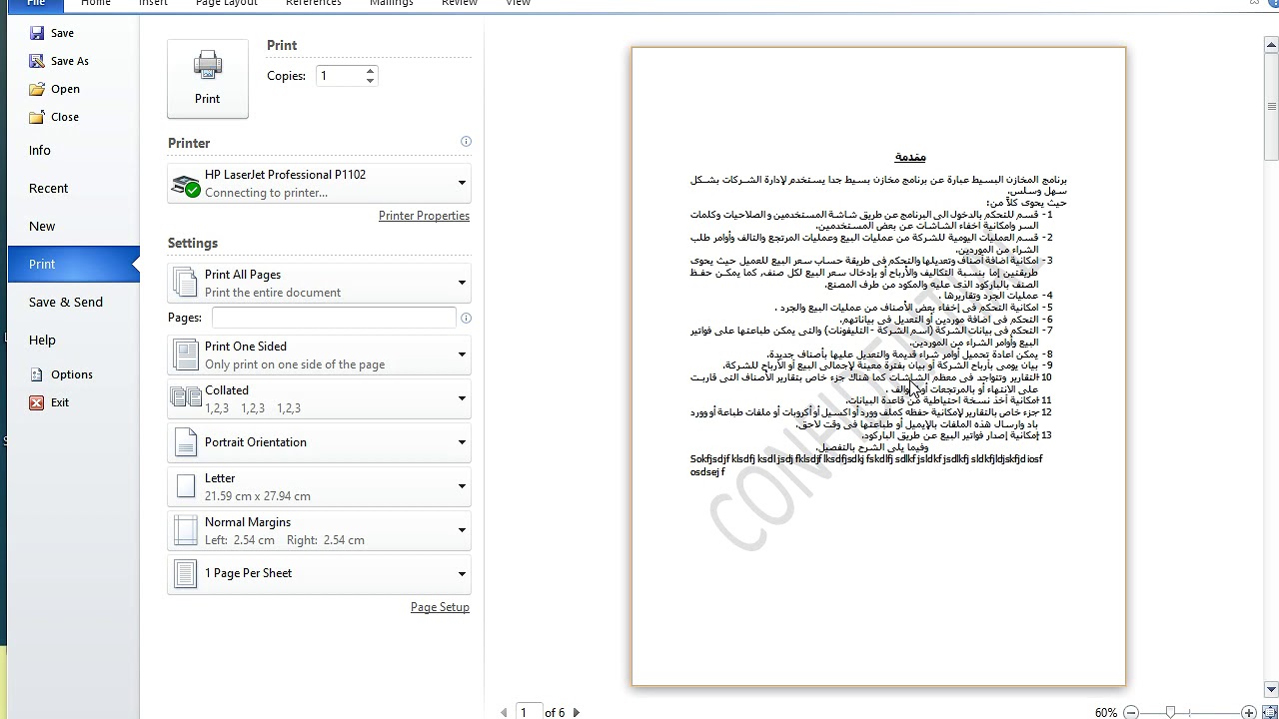Viewport: 1279px width, 719px height.
Task: Click the Pages range input field
Action: point(334,318)
